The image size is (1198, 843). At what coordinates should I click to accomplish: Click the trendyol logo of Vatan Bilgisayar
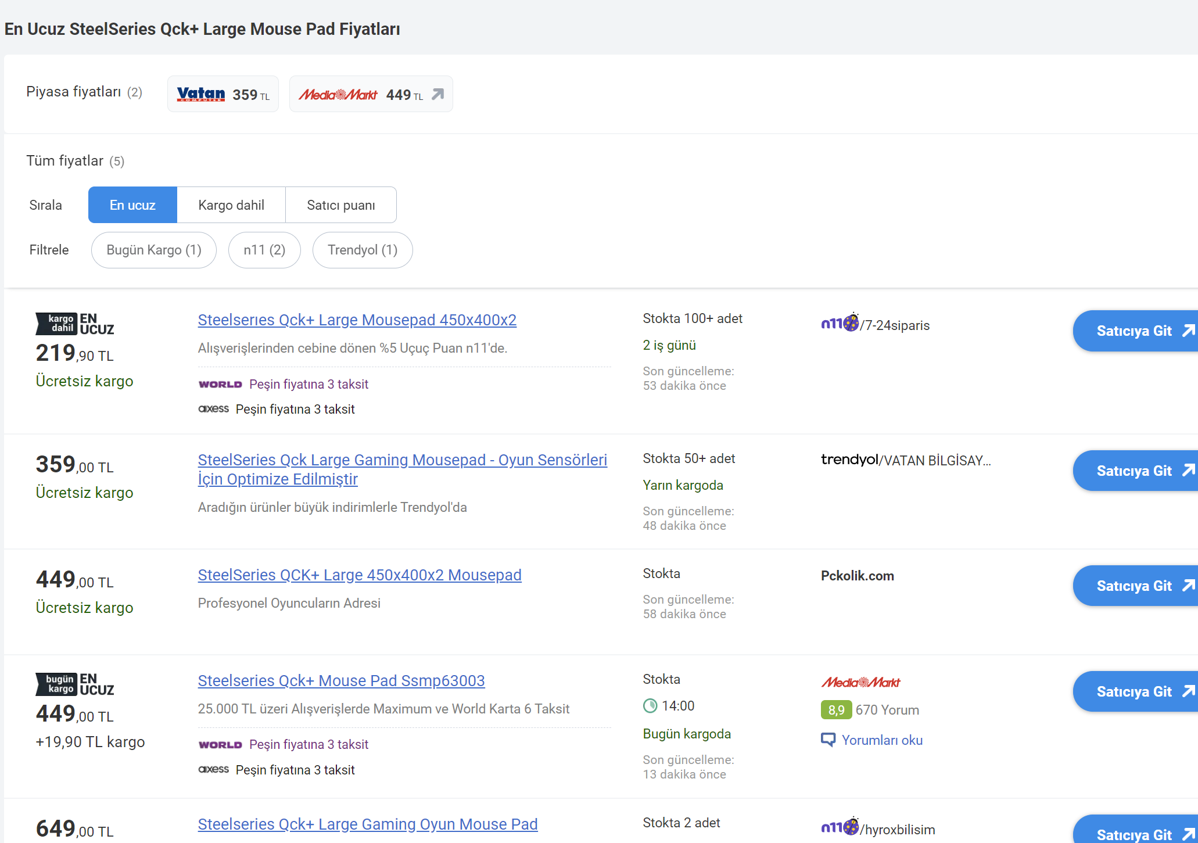[849, 460]
